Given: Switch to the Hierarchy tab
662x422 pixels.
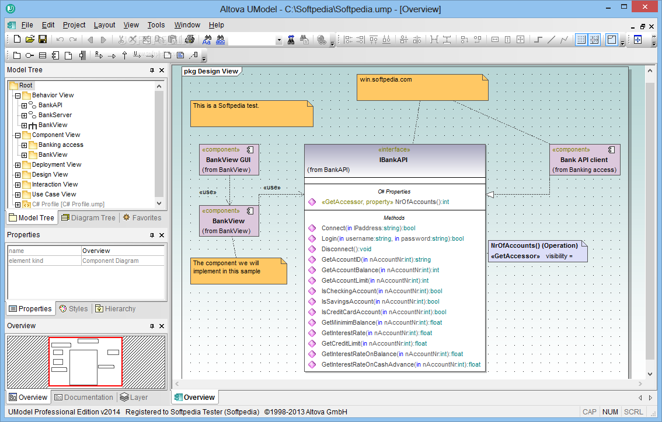Looking at the screenshot, I should coord(115,308).
